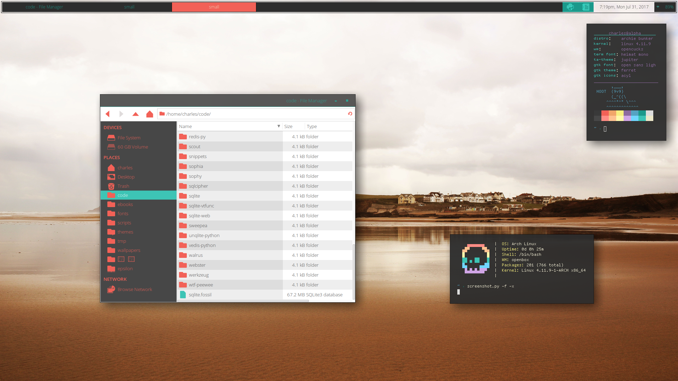Click the /home/charles/code/ location field
Image resolution: width=678 pixels, height=381 pixels.
coord(254,114)
